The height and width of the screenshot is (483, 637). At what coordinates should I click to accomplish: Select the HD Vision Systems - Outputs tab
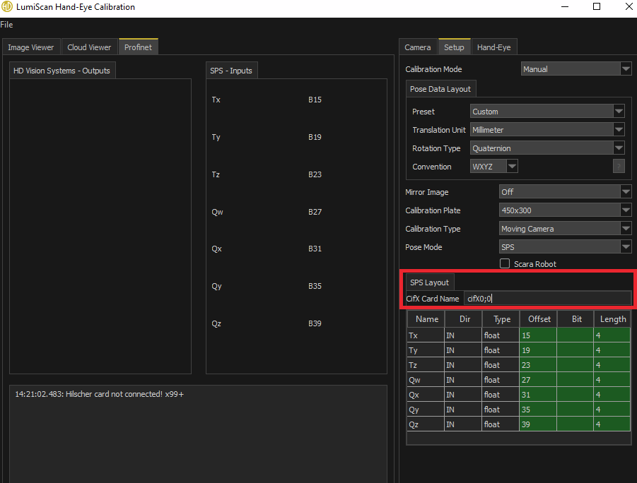(62, 71)
